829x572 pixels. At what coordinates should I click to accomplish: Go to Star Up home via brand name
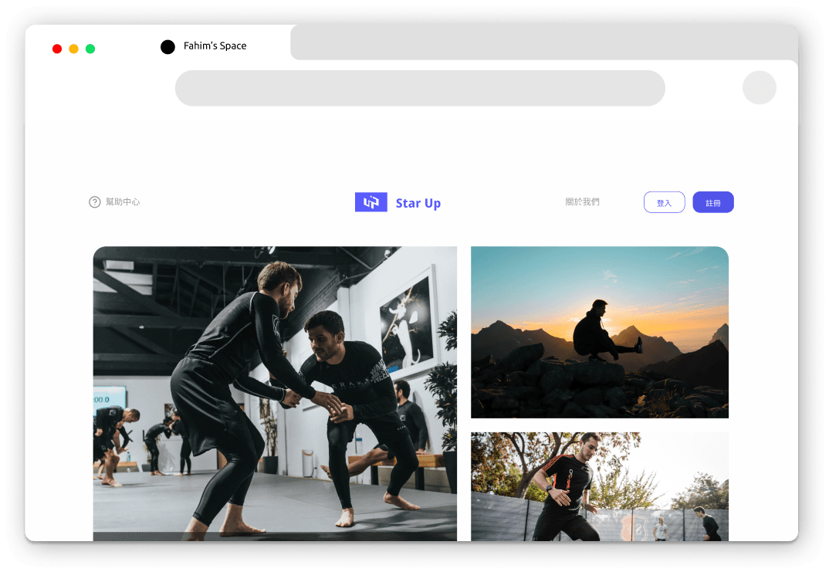(x=418, y=203)
